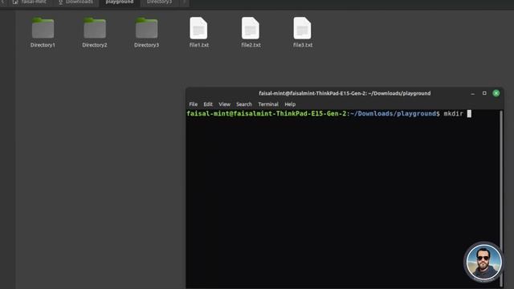Click the Directory2 label text

[x=95, y=45]
